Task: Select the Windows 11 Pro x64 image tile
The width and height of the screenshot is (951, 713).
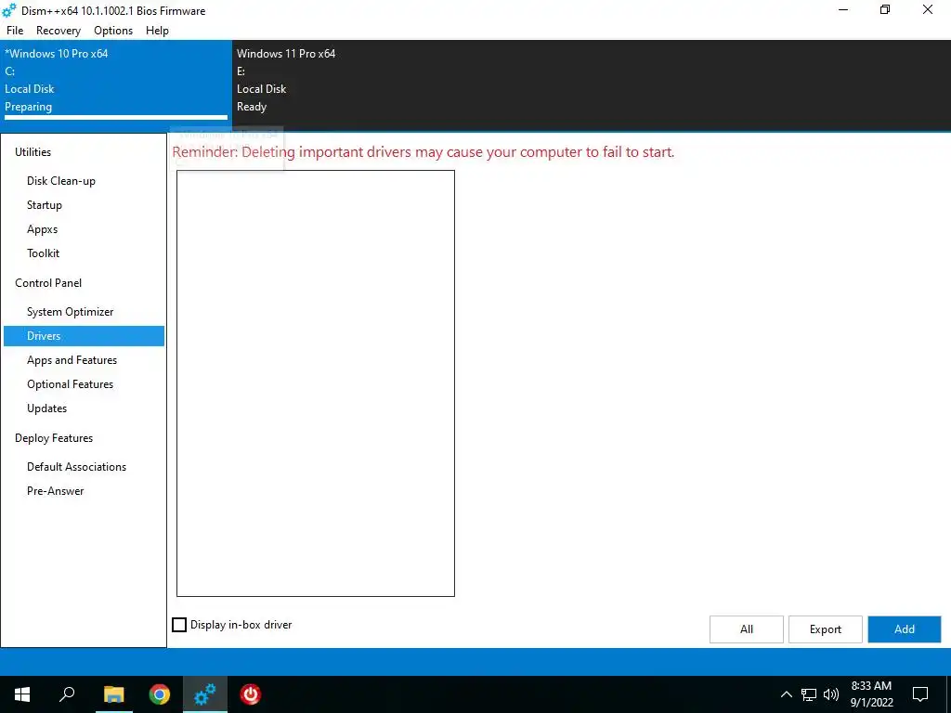Action: [348, 85]
